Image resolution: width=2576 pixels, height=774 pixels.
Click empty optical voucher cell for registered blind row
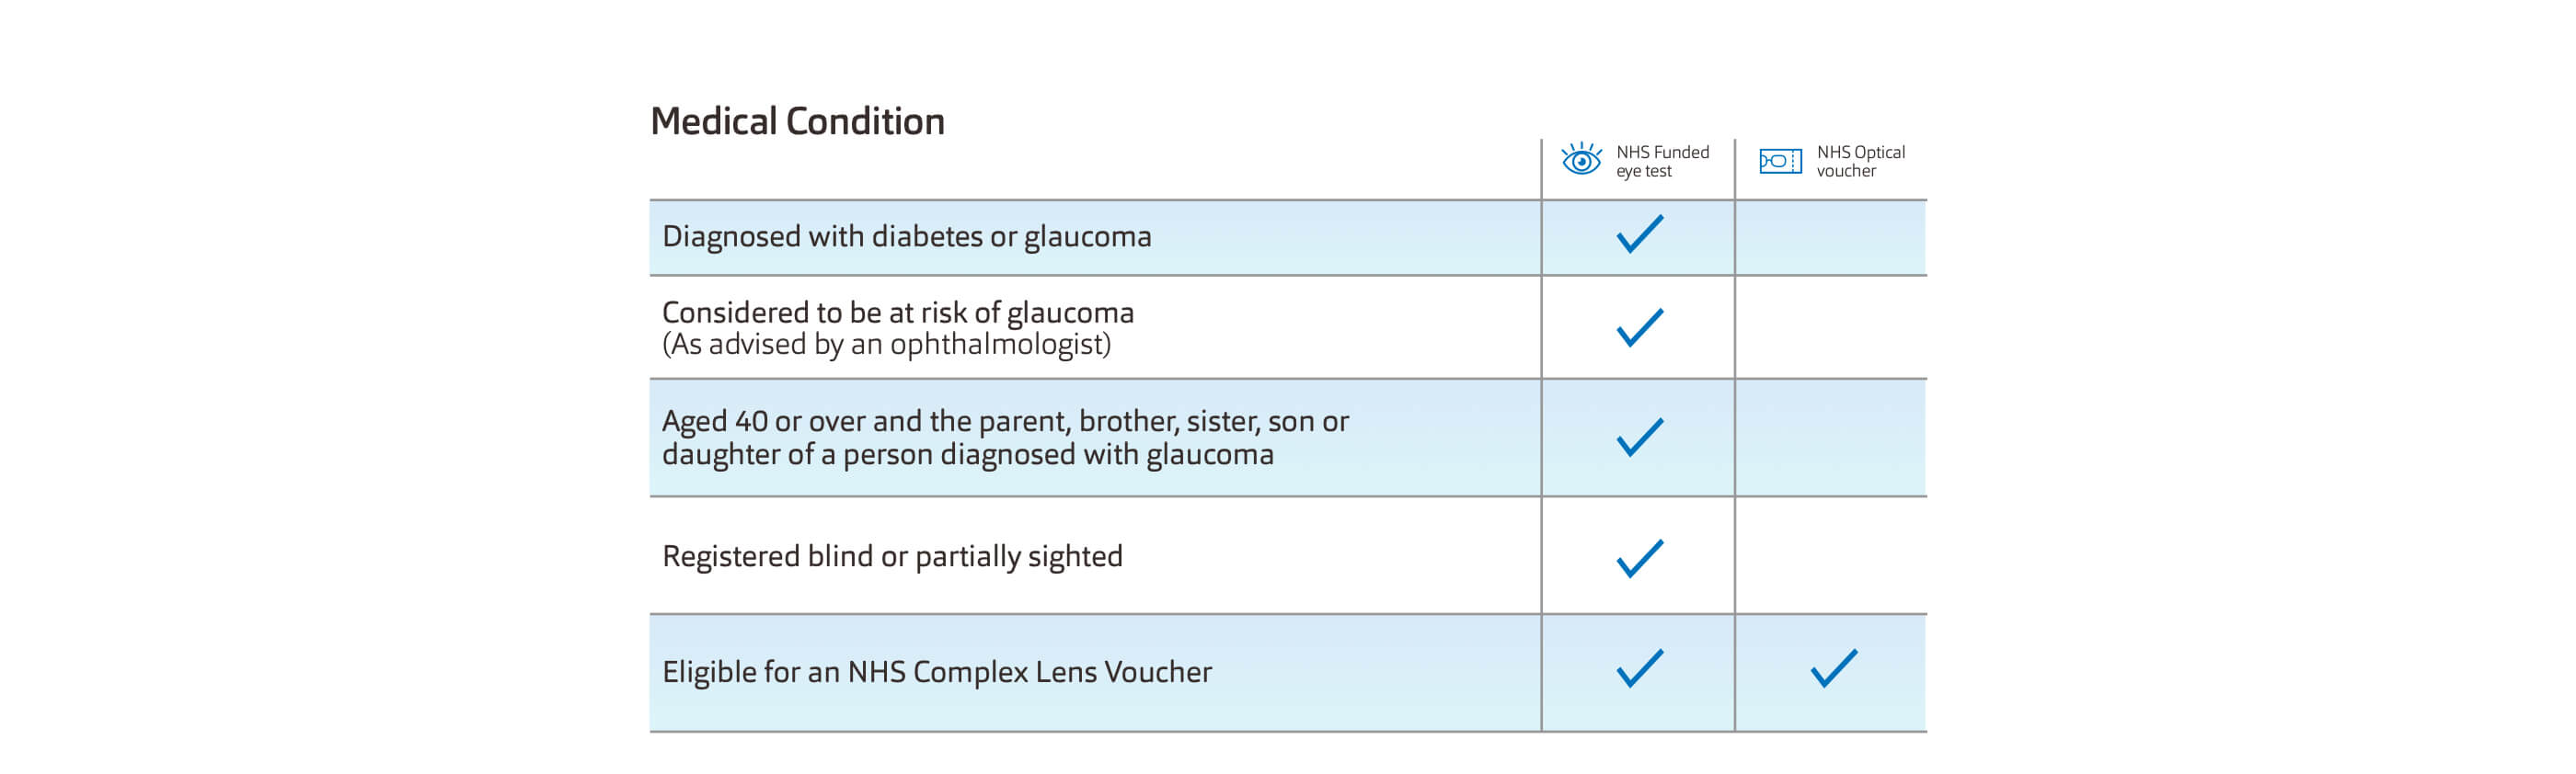pyautogui.click(x=1830, y=556)
